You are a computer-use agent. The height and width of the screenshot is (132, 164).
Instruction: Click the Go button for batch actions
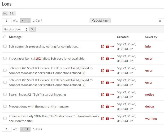coord(33,30)
